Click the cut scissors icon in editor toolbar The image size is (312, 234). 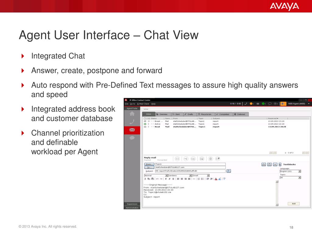(x=145, y=179)
